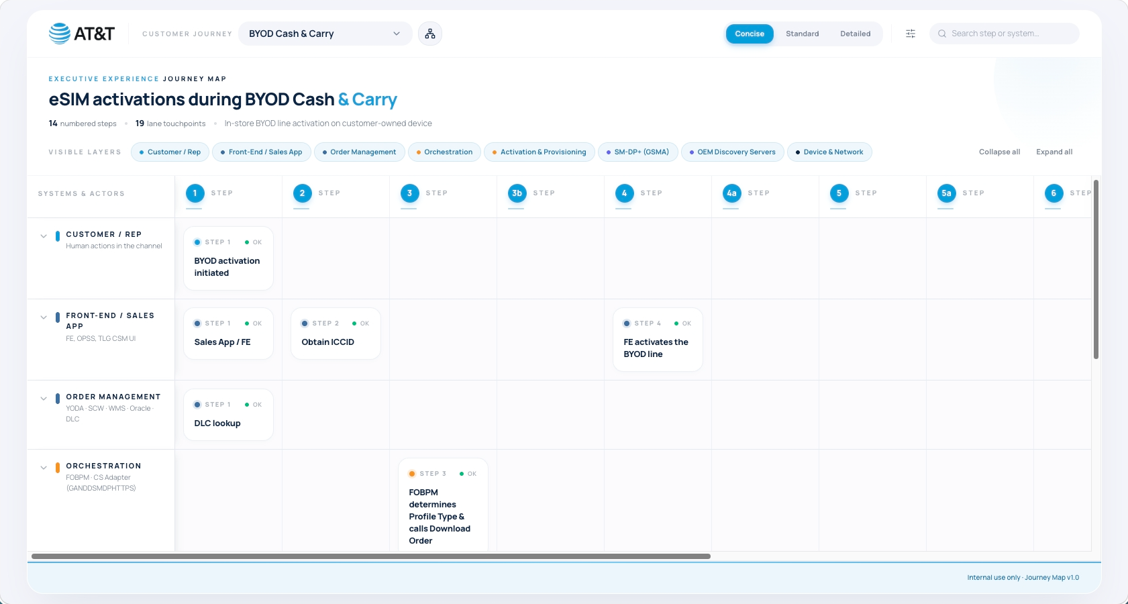The image size is (1128, 604).
Task: Open the FE activates the BYOD line card
Action: coord(658,340)
